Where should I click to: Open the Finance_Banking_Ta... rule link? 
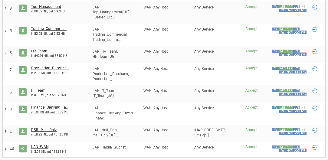tap(50, 107)
